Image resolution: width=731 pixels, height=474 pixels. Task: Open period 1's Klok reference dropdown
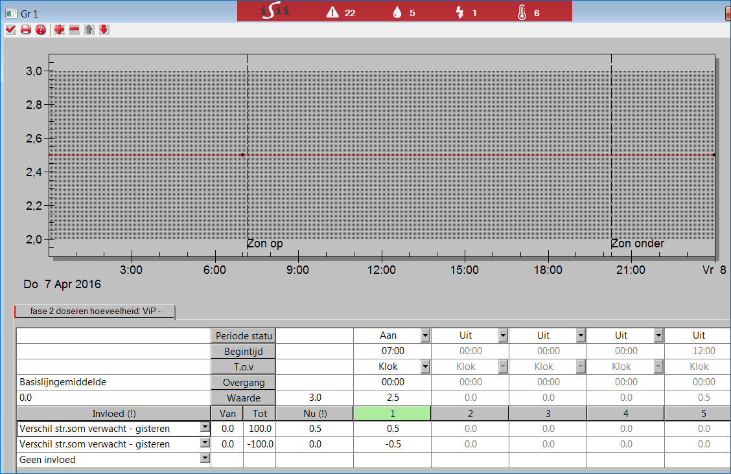425,367
